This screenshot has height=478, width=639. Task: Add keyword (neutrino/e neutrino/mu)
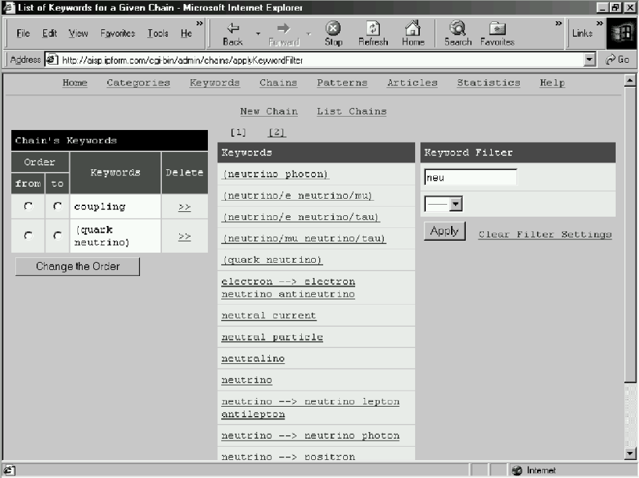297,196
